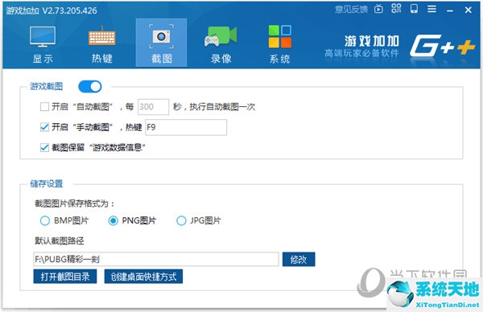
Task: Click the QR code grid icon
Action: point(396,9)
